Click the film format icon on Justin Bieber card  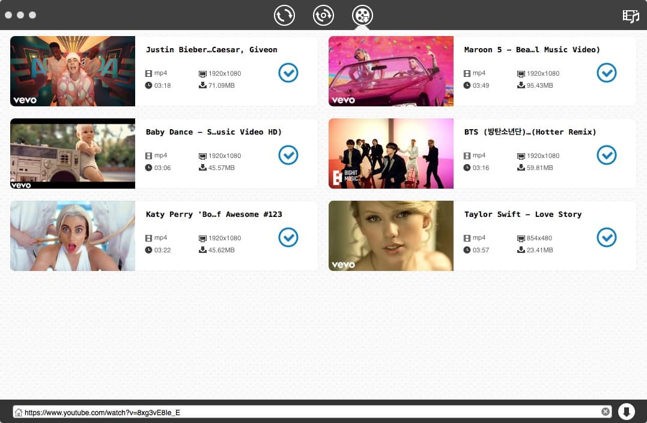(x=148, y=73)
